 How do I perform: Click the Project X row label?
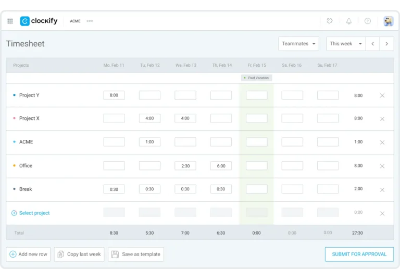[x=29, y=118]
